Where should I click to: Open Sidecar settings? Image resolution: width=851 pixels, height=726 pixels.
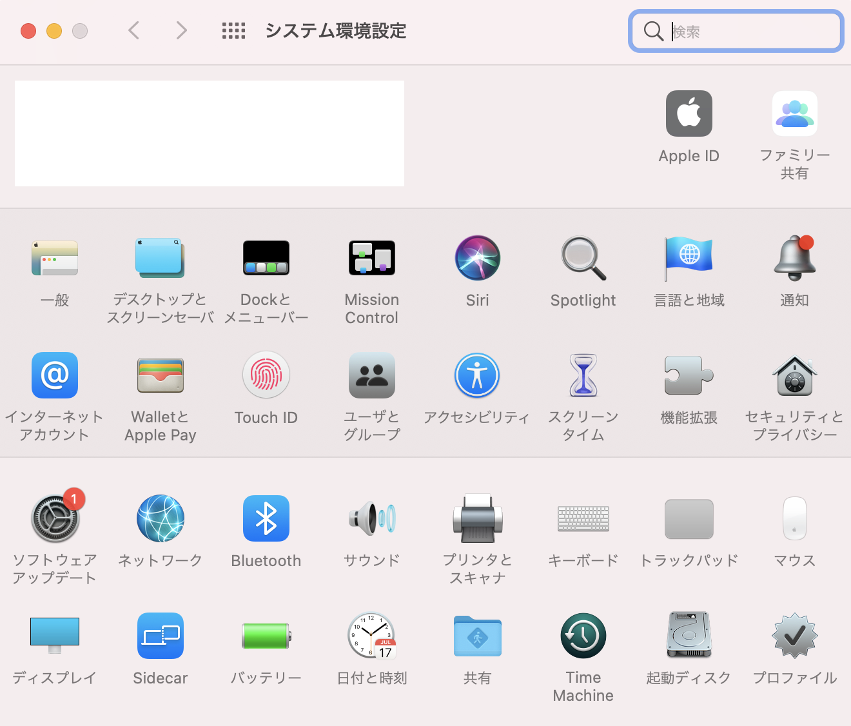click(160, 636)
